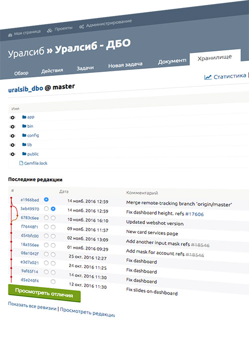Select second radio button for revision 18a356ee
Viewport: 249px width, 339px height.
(x=53, y=245)
